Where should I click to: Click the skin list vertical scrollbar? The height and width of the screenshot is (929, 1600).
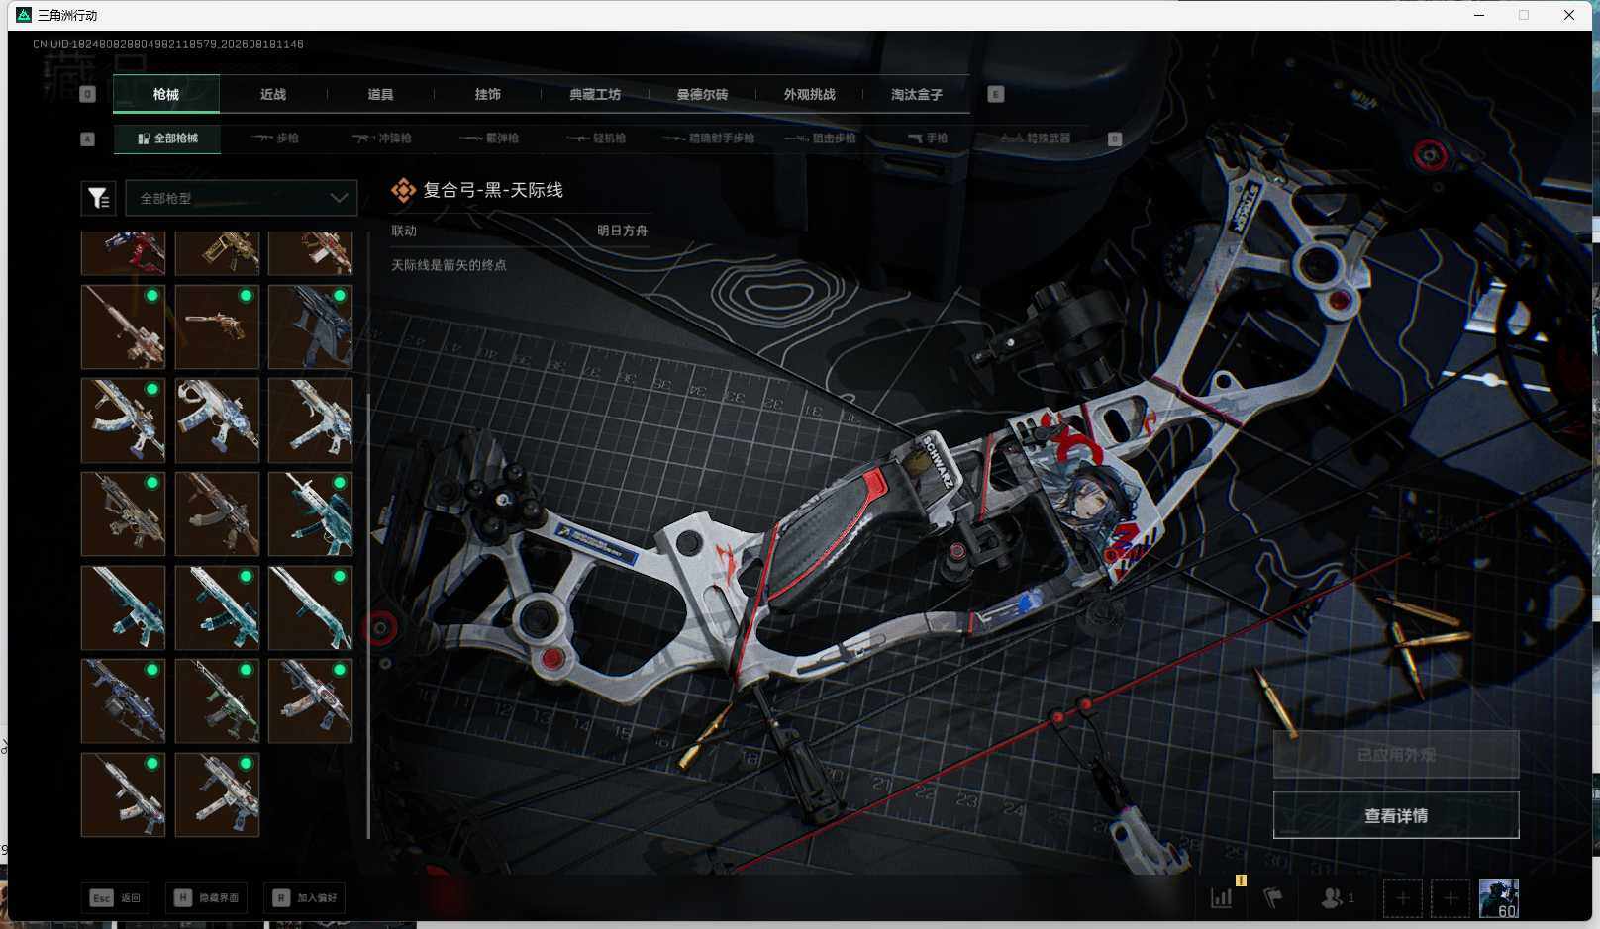(x=368, y=615)
